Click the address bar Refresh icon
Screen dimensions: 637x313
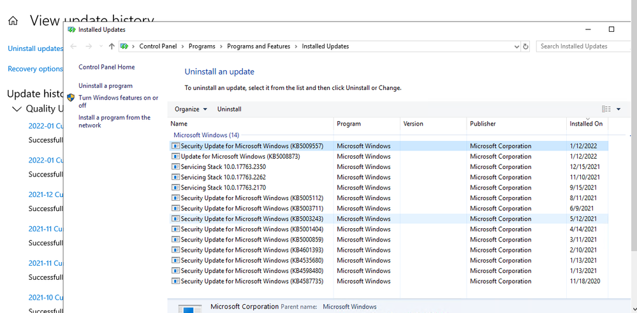(x=526, y=47)
